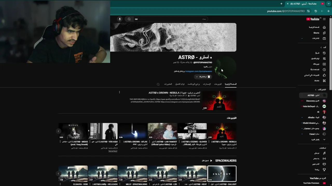Open Faisal channel in subscriptions
The image size is (332, 186).
tap(313, 134)
